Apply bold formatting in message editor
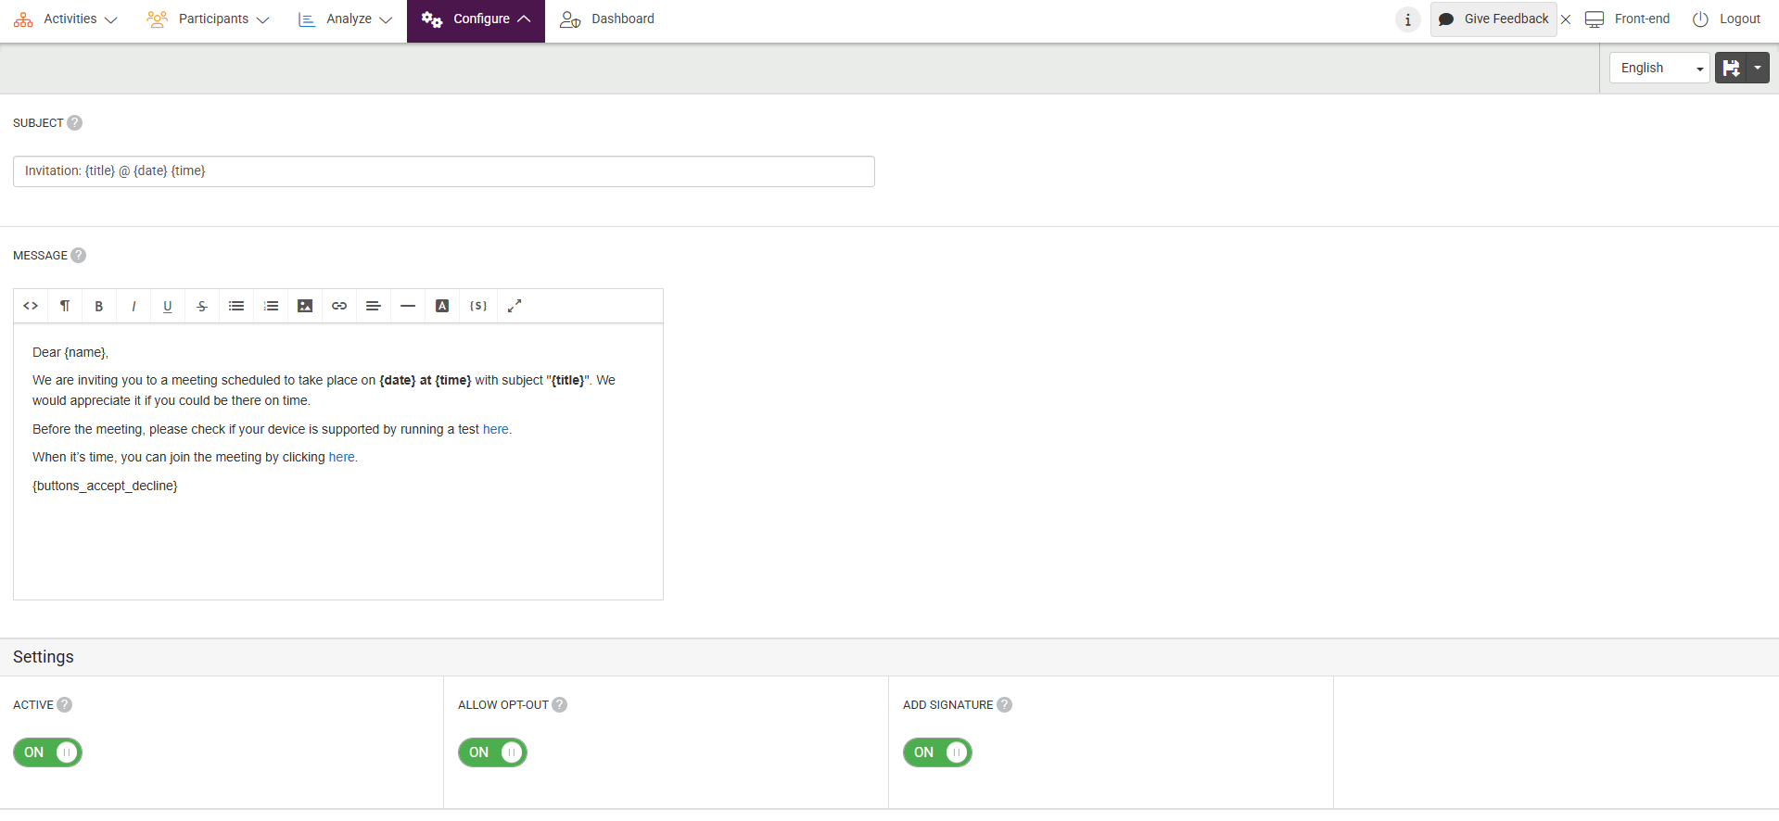The height and width of the screenshot is (821, 1779). click(99, 306)
